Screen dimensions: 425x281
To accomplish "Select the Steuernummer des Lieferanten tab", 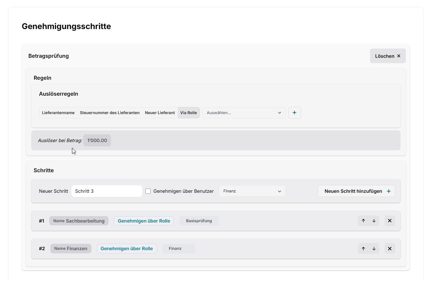I will (x=110, y=113).
